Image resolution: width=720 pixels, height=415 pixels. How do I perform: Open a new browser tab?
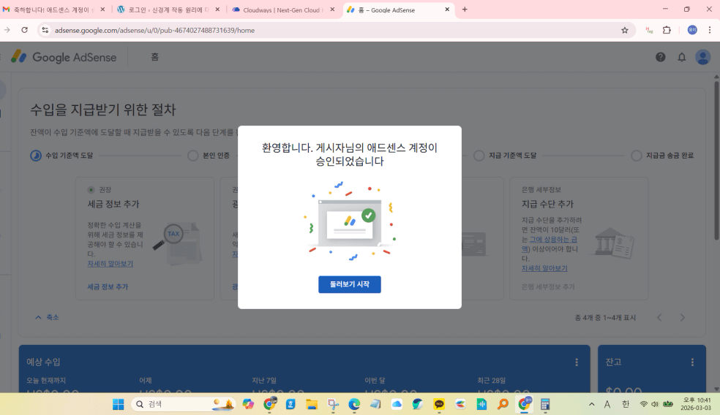coord(465,9)
